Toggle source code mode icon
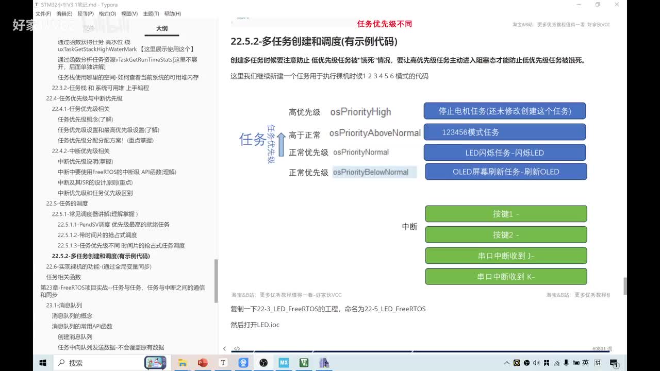The height and width of the screenshot is (371, 660). [237, 349]
